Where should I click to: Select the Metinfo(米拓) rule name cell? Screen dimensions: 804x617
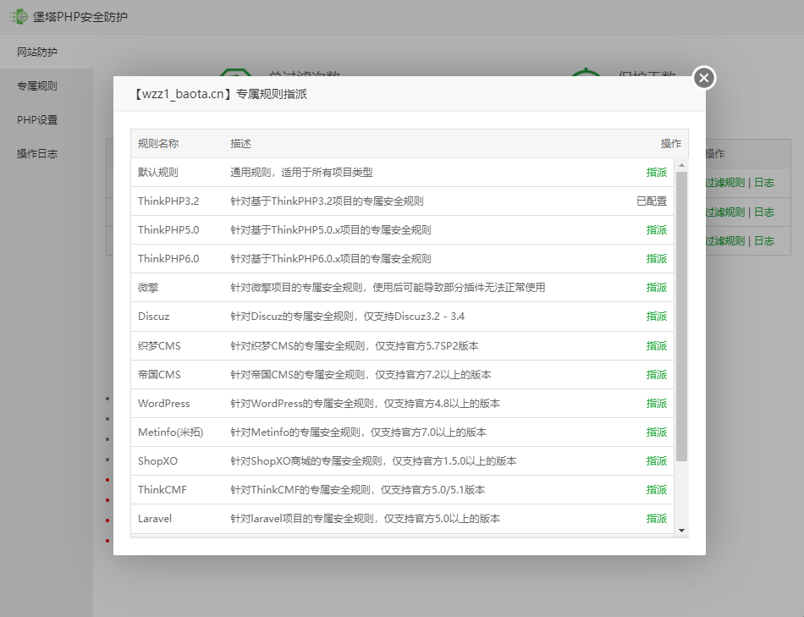pos(171,432)
